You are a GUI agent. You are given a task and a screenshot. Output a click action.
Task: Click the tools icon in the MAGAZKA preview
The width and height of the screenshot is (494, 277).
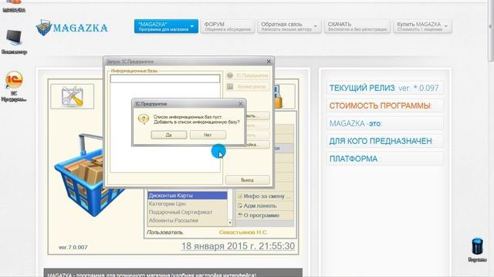(x=72, y=96)
